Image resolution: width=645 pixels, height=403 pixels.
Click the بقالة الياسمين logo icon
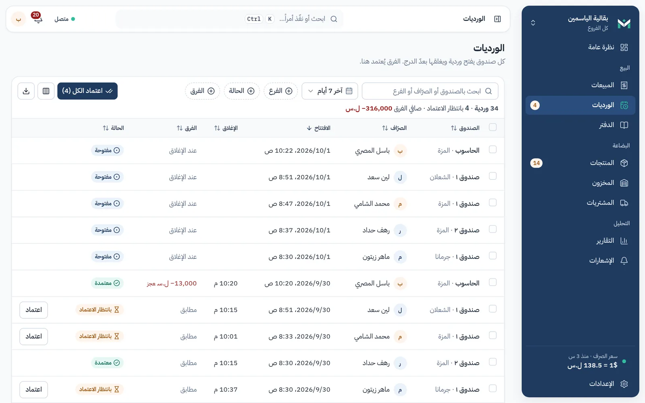click(x=624, y=23)
